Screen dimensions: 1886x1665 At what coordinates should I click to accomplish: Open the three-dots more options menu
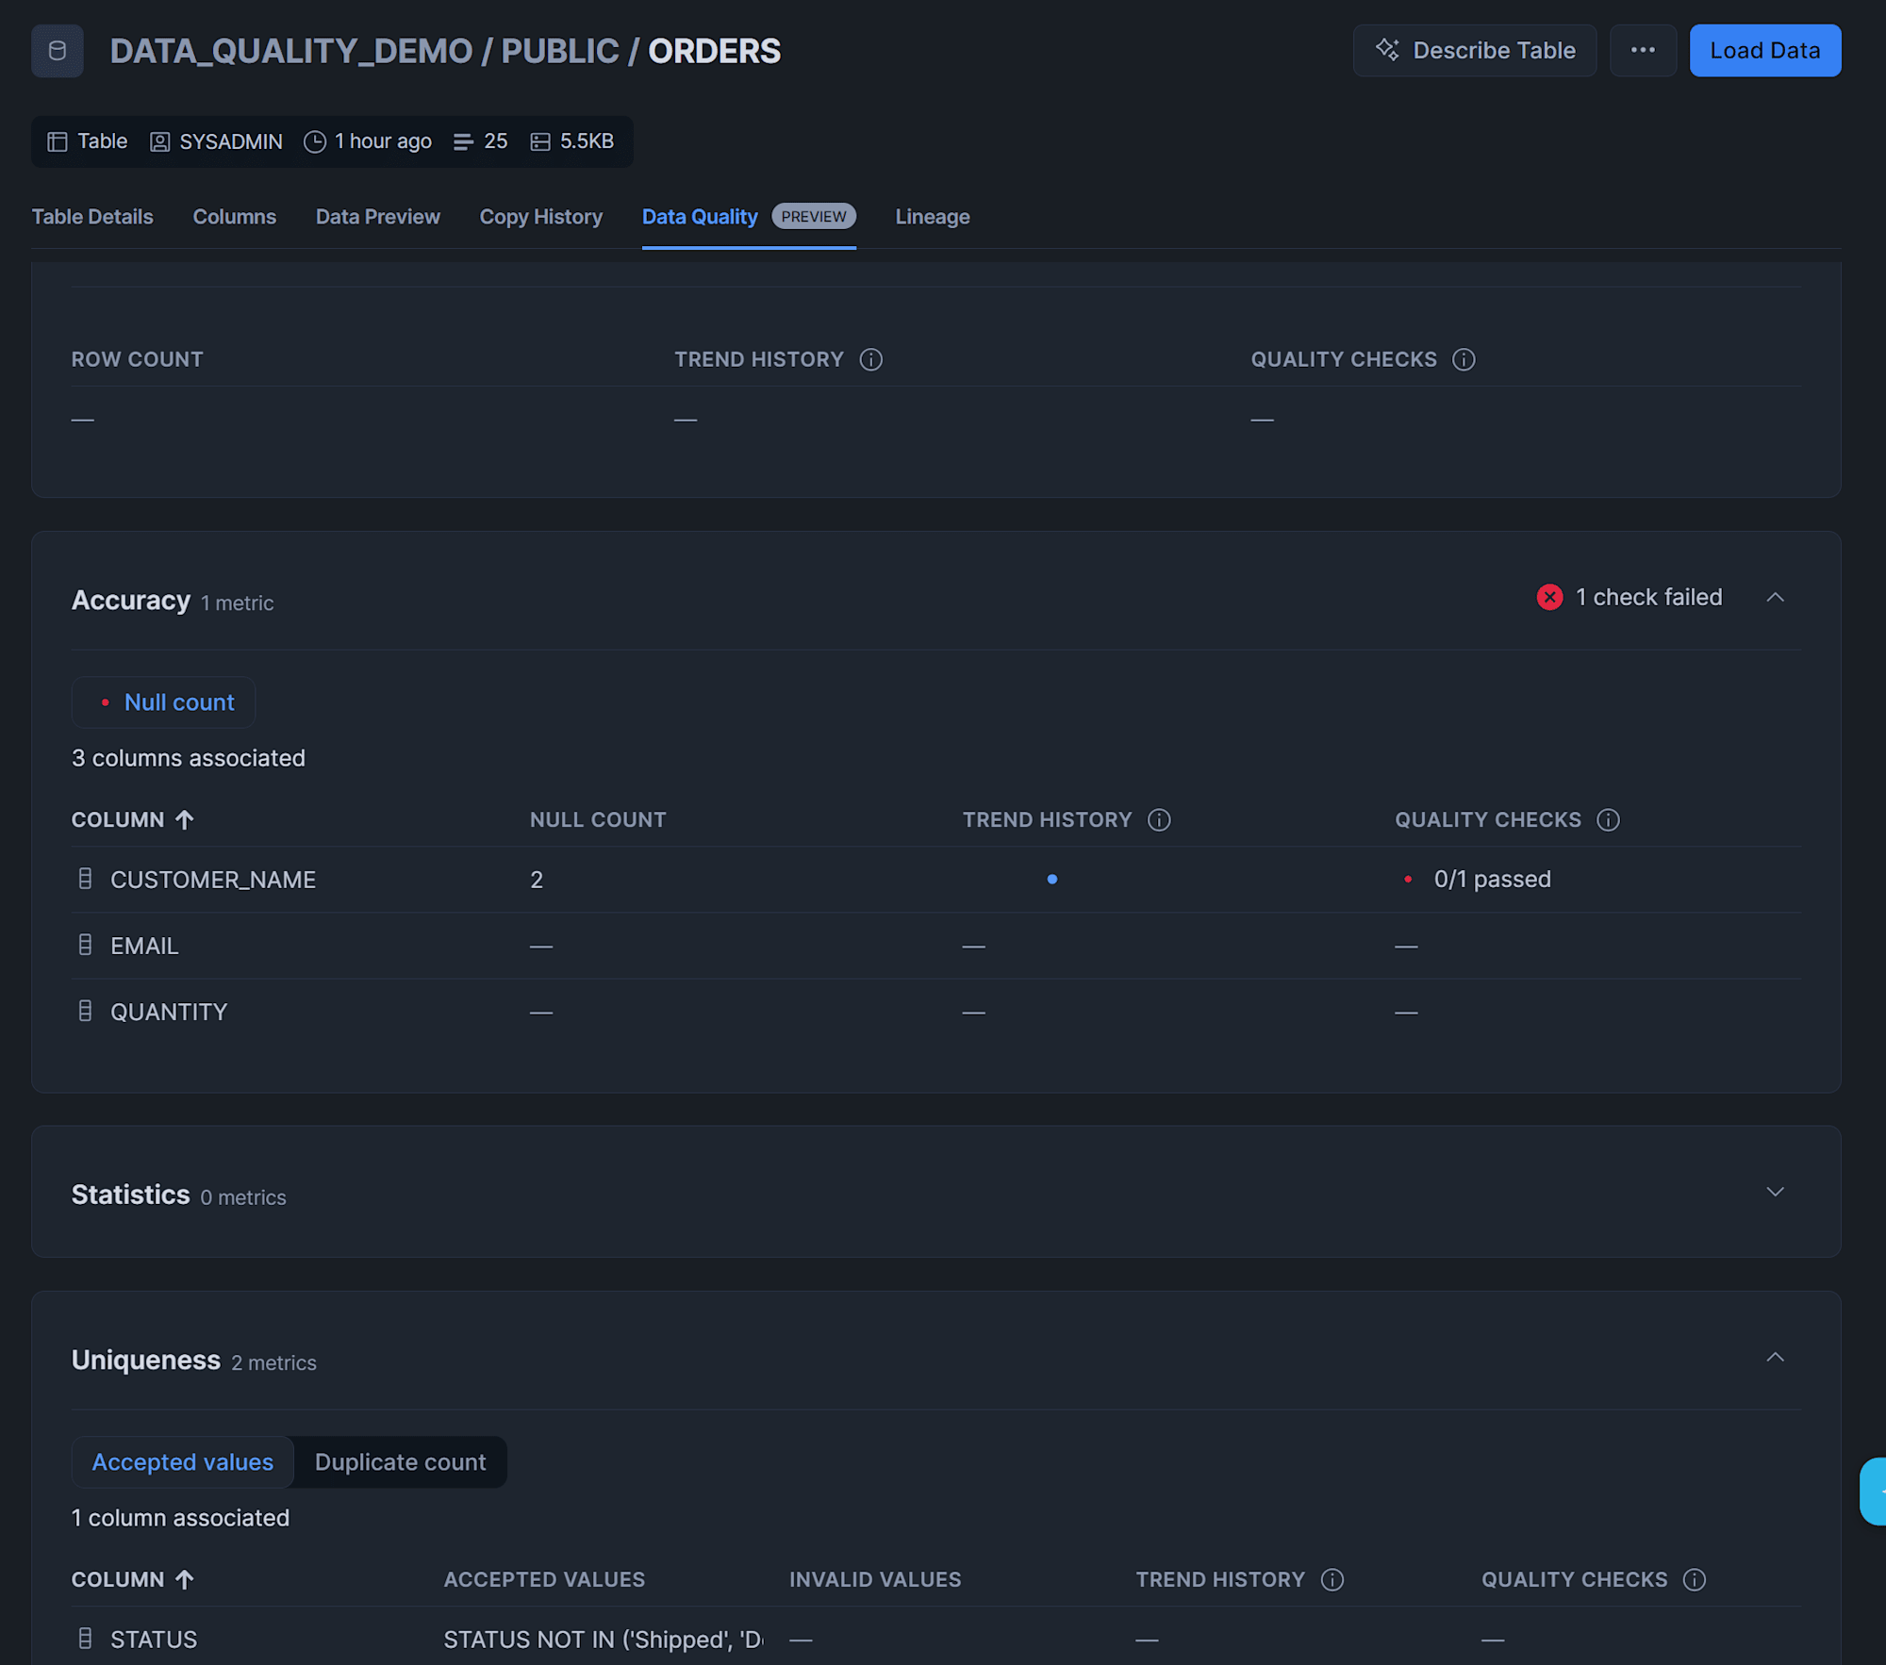1643,51
